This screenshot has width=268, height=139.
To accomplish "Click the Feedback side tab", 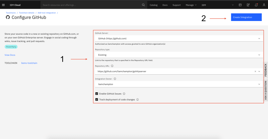I will click(x=266, y=70).
